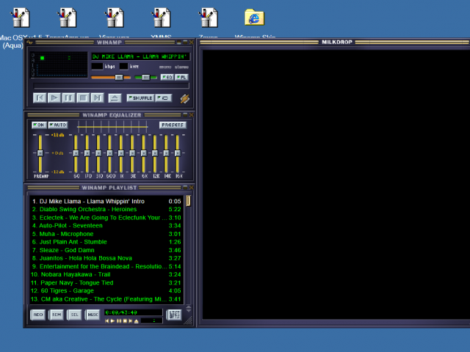Click the 310 Hz equalizer band slider

pyautogui.click(x=98, y=153)
